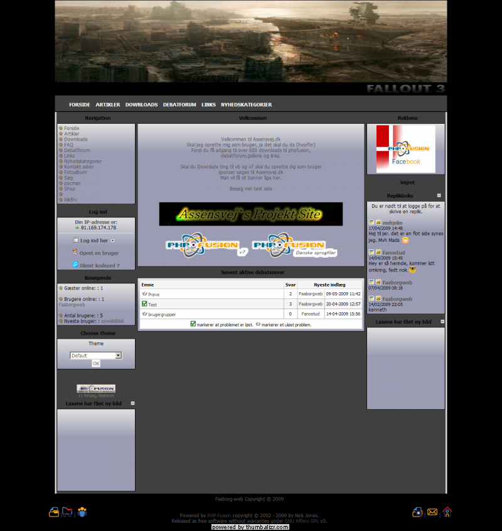Click the house home icon in footer

tap(447, 512)
